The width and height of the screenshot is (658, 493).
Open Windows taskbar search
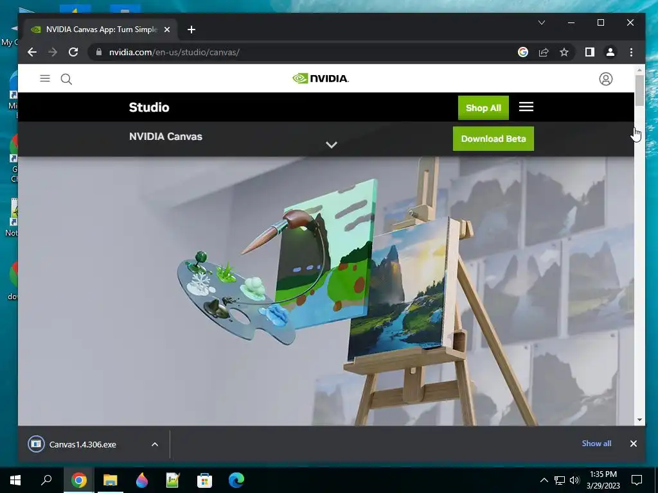click(x=46, y=480)
